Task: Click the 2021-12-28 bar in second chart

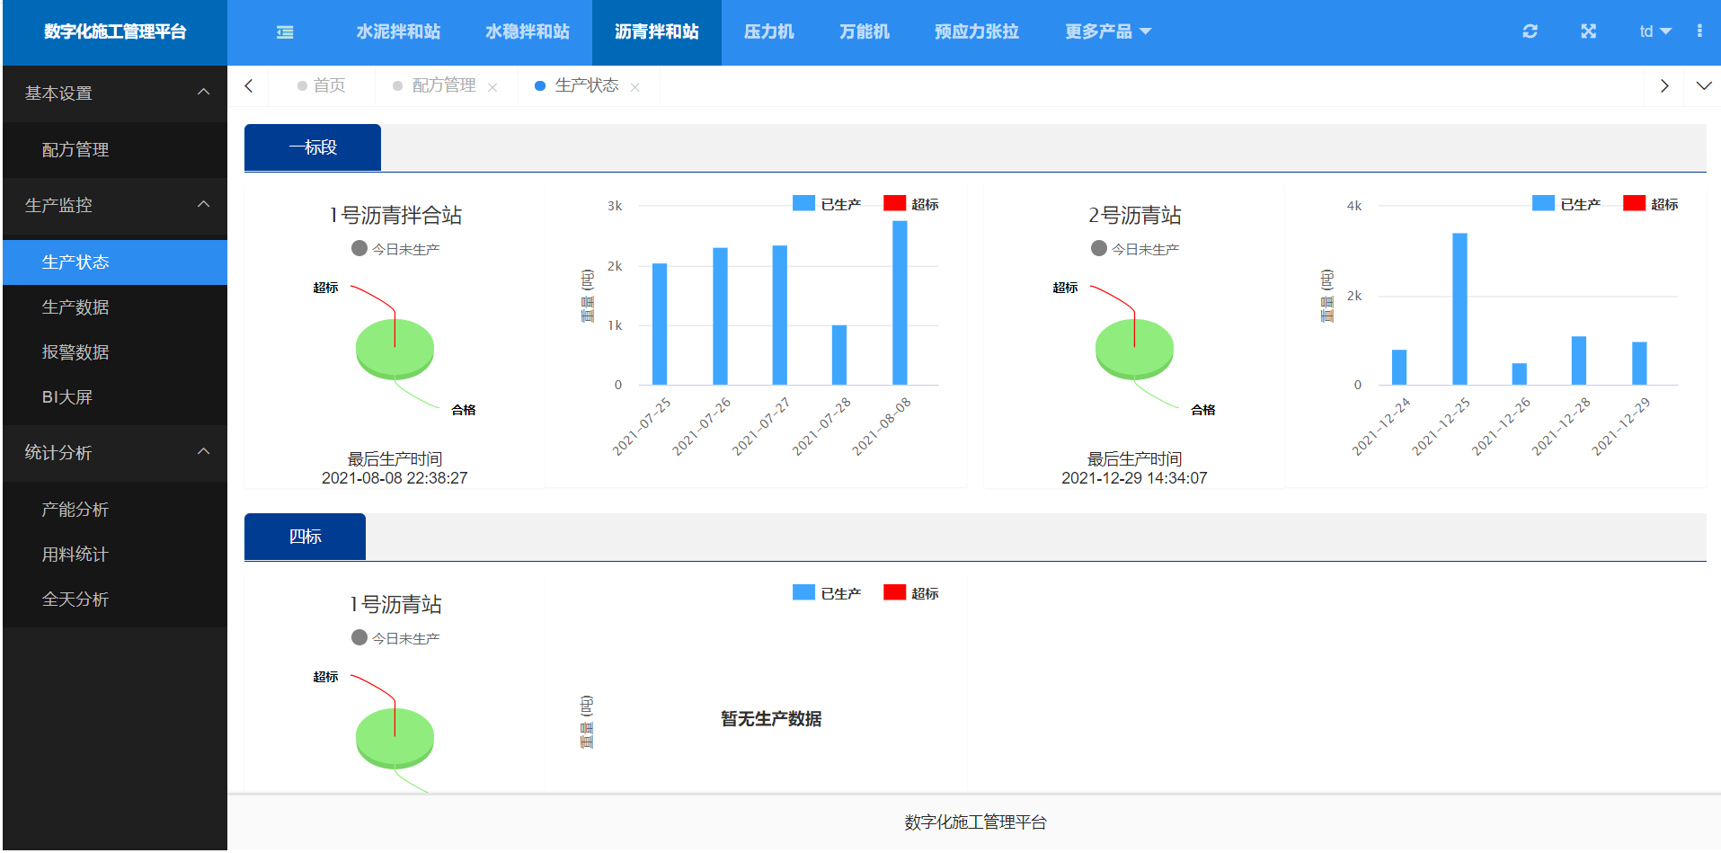Action: [x=1579, y=360]
